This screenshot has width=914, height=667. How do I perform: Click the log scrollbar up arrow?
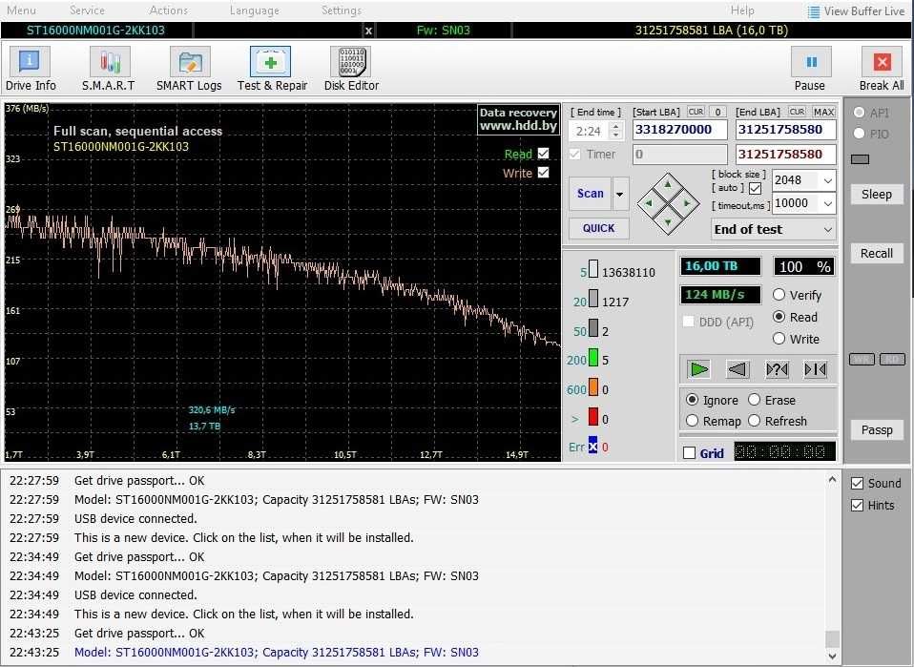click(832, 480)
